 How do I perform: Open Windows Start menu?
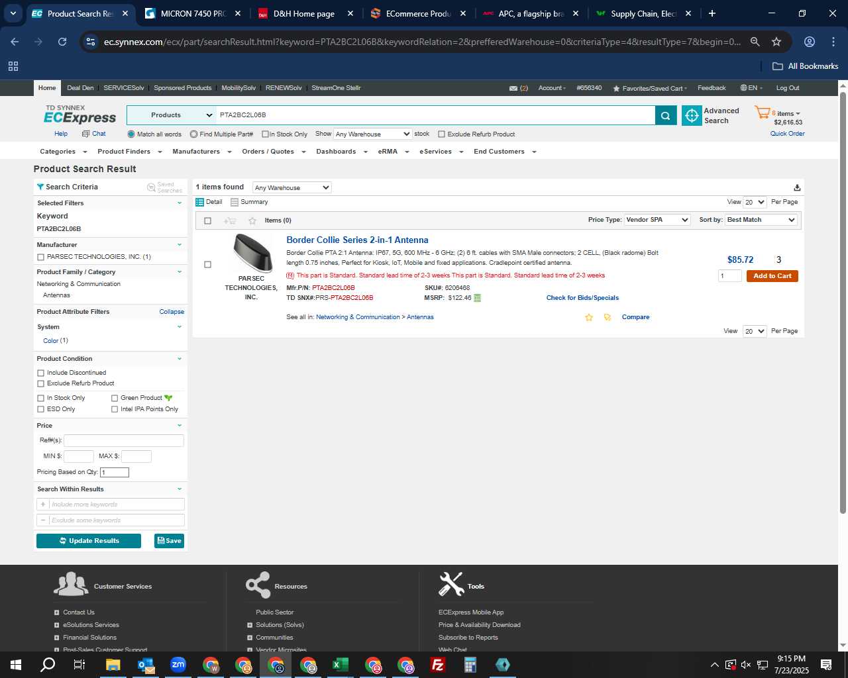16,665
